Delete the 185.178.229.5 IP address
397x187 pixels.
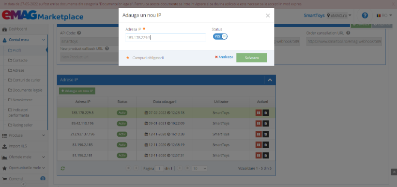tap(265, 113)
